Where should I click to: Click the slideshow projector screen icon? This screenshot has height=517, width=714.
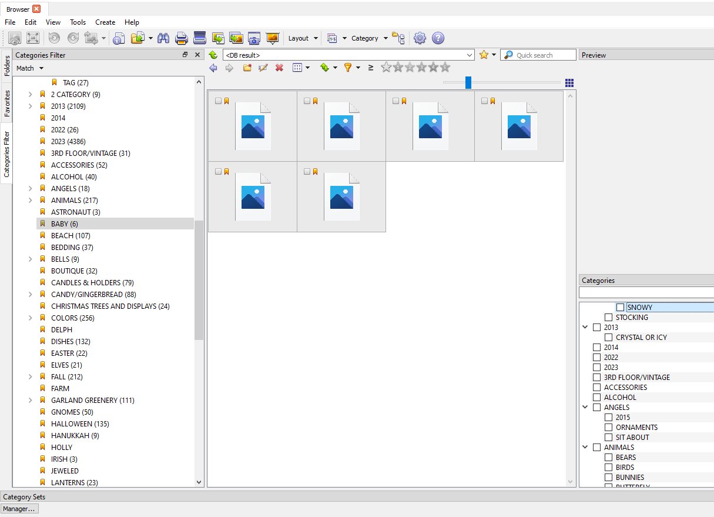pos(272,38)
